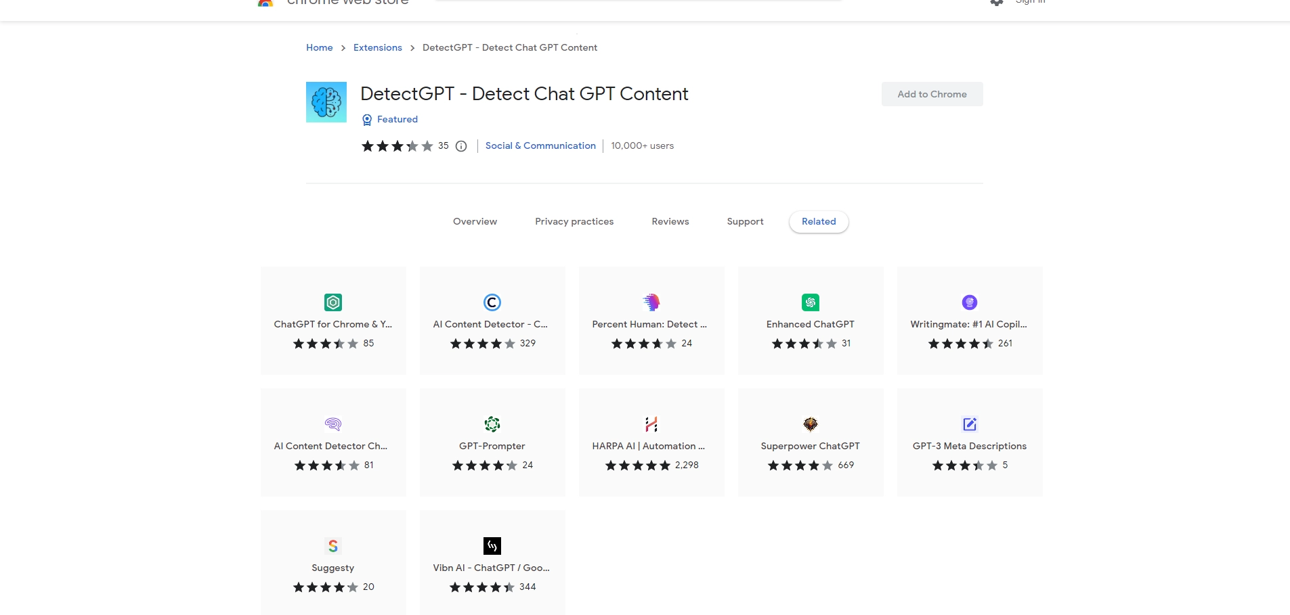Click the DetectGPT brain extension icon
This screenshot has height=615, width=1290.
[x=326, y=102]
